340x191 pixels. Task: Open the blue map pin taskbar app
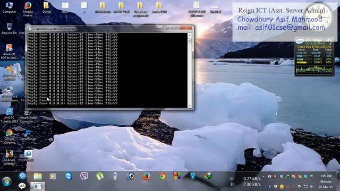(x=192, y=176)
